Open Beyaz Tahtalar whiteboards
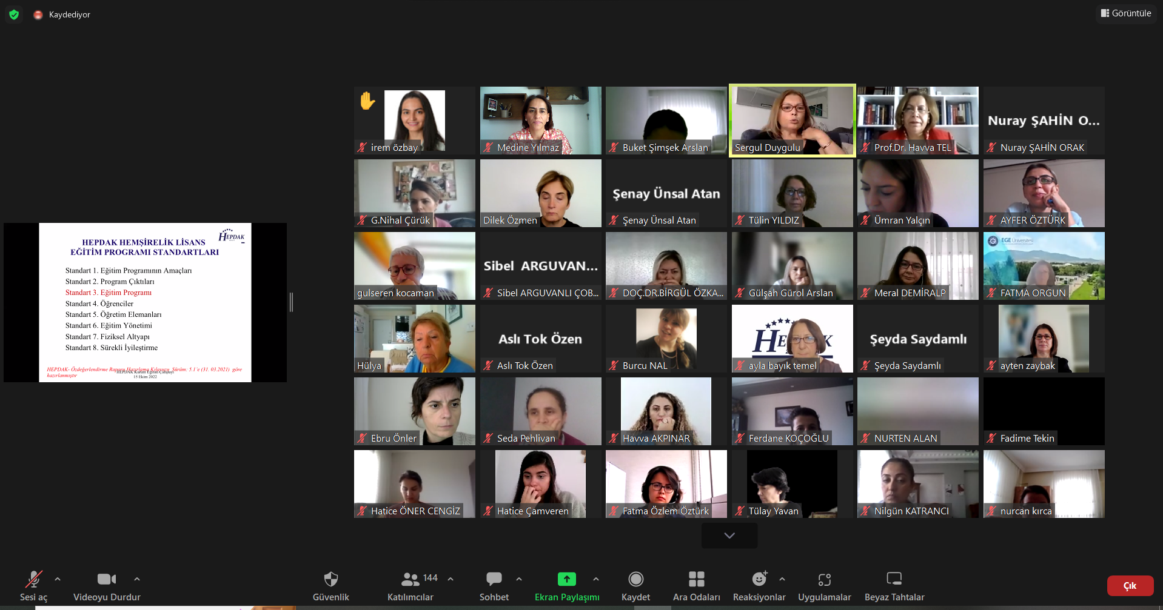Image resolution: width=1163 pixels, height=610 pixels. click(894, 586)
